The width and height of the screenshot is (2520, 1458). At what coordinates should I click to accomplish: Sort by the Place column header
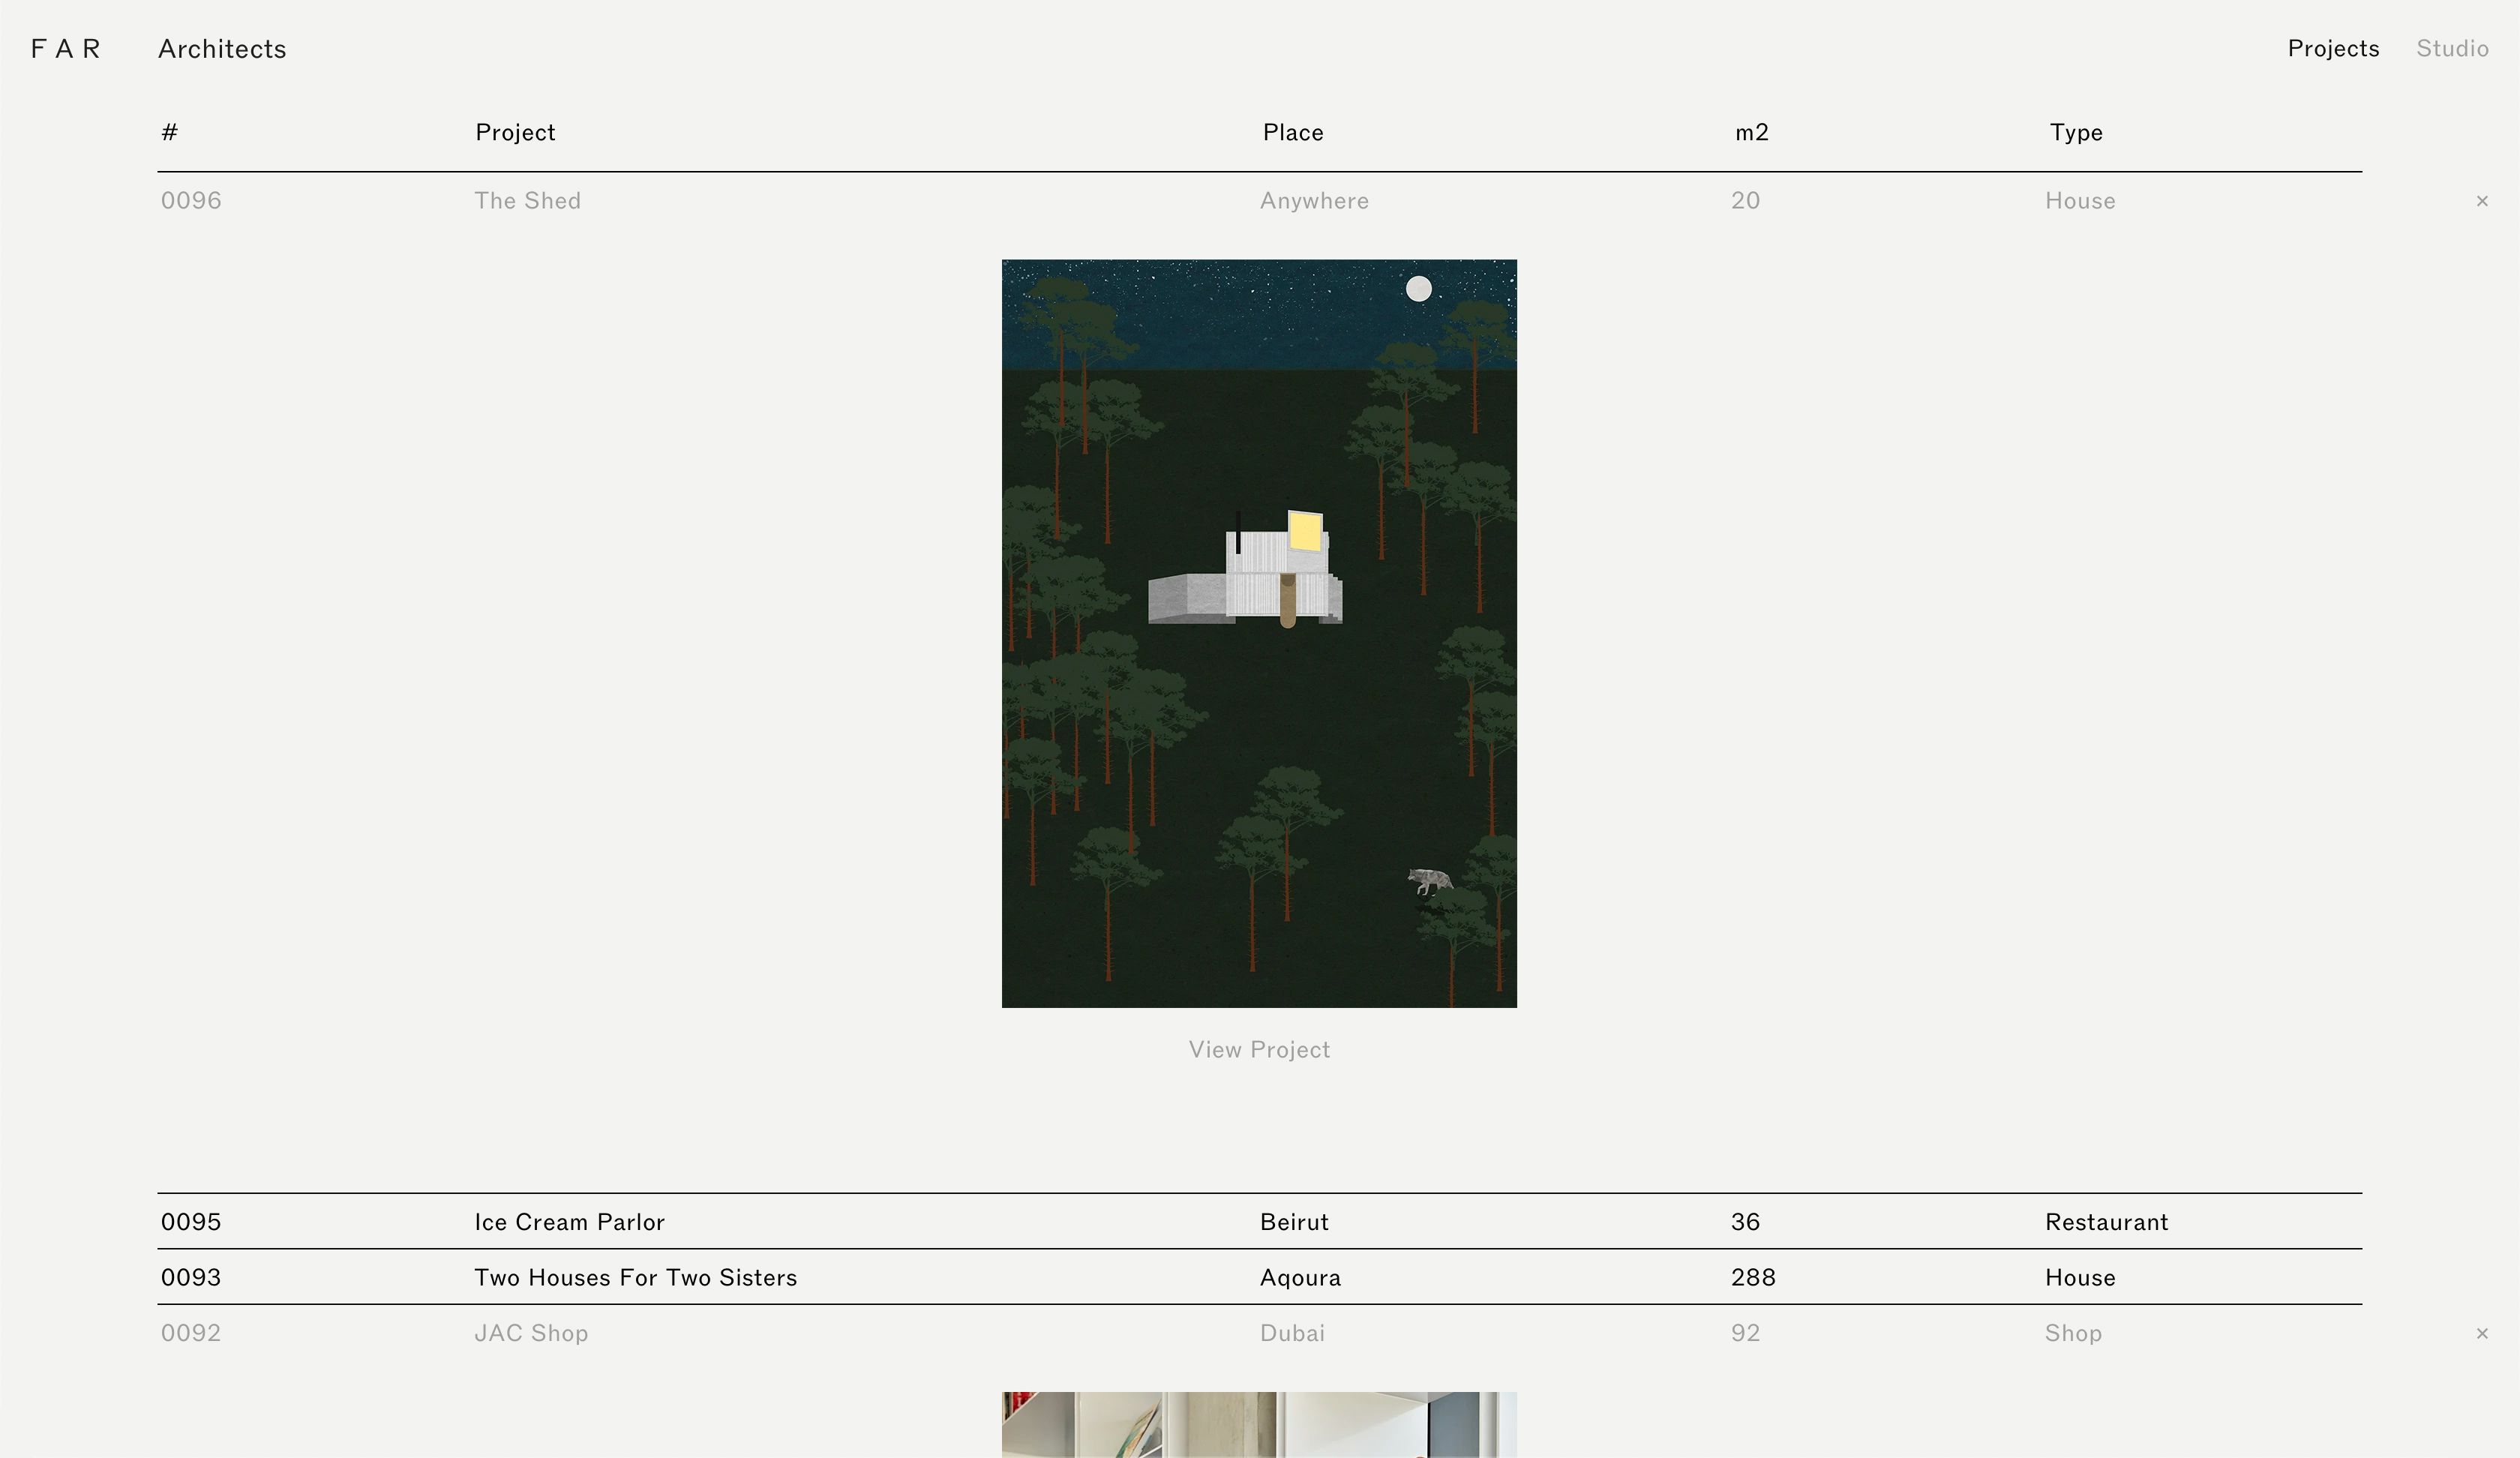[1292, 133]
